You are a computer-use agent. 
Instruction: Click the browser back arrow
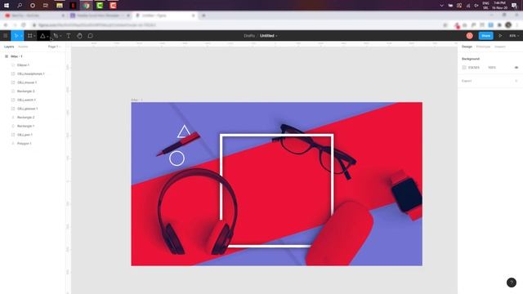click(x=6, y=25)
